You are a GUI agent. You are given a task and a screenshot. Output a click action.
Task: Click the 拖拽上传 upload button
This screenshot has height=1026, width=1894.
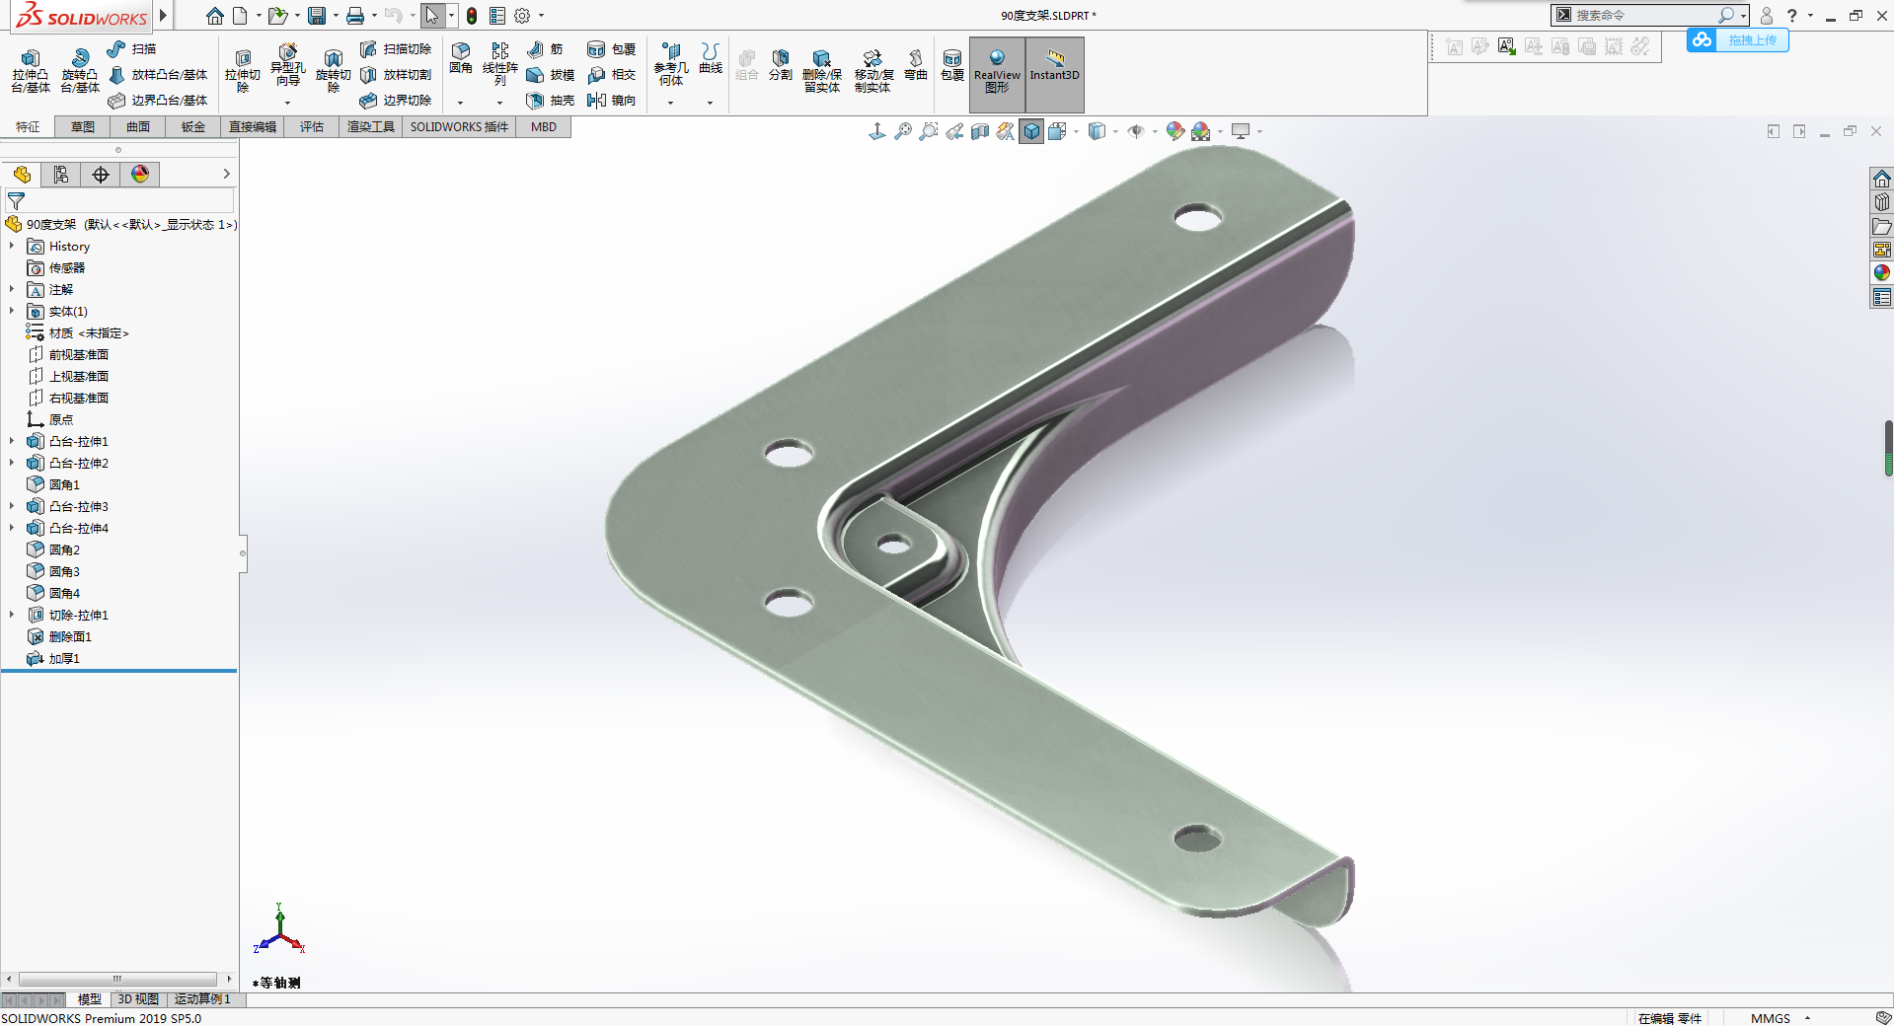click(x=1738, y=40)
